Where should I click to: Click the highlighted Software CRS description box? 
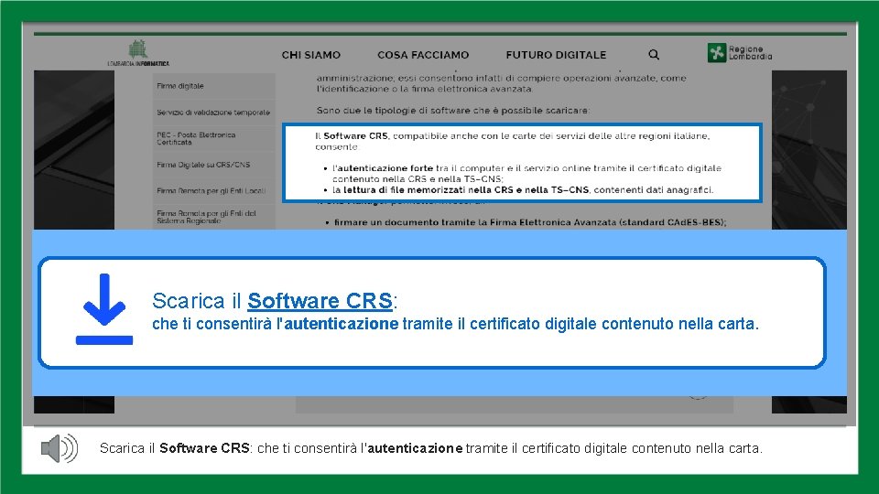pyautogui.click(x=522, y=163)
